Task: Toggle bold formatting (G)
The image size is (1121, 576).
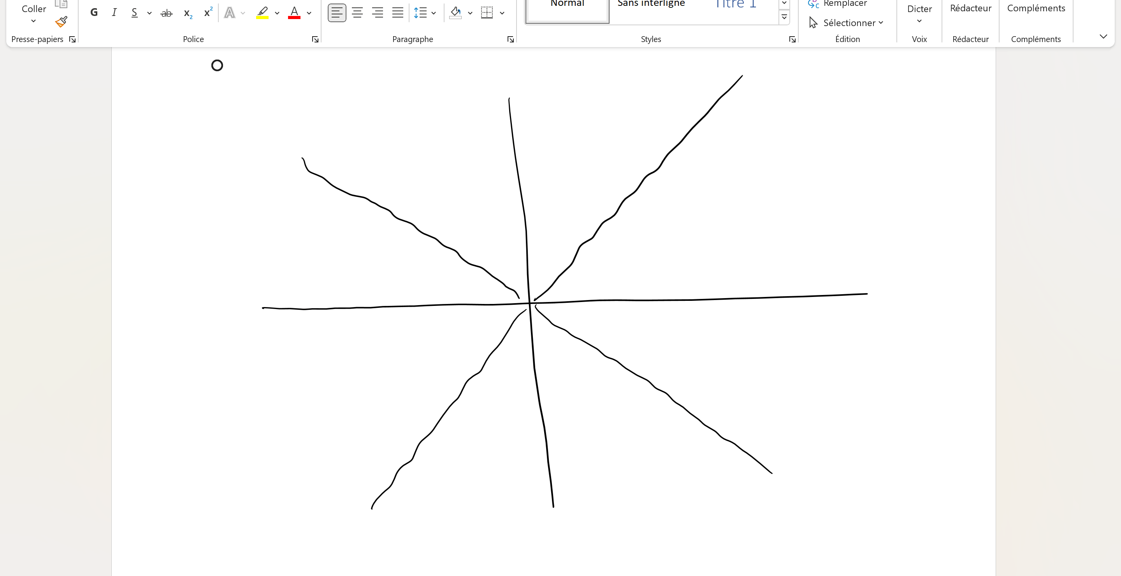Action: tap(93, 12)
